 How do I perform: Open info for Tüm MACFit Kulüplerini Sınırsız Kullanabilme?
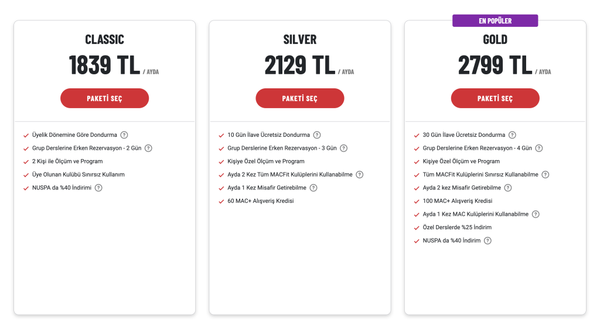[546, 175]
